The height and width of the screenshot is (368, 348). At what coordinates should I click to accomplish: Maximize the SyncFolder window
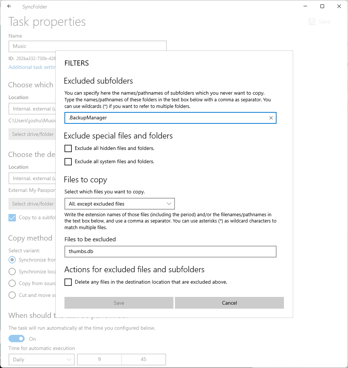point(322,6)
